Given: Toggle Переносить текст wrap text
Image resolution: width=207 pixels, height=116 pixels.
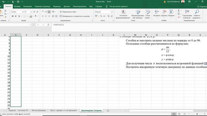Looking at the screenshot, I should (x=68, y=12).
